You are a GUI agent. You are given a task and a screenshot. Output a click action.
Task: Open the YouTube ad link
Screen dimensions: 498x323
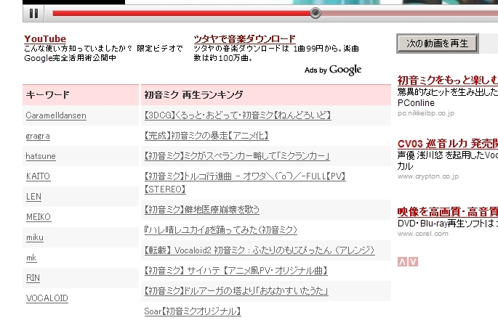(x=45, y=39)
